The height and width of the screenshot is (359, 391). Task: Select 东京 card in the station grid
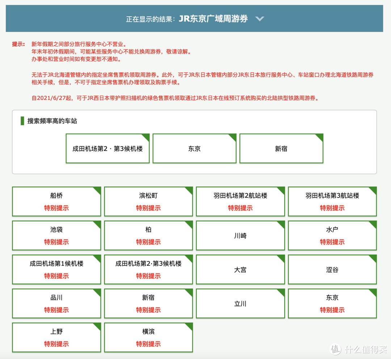332,303
